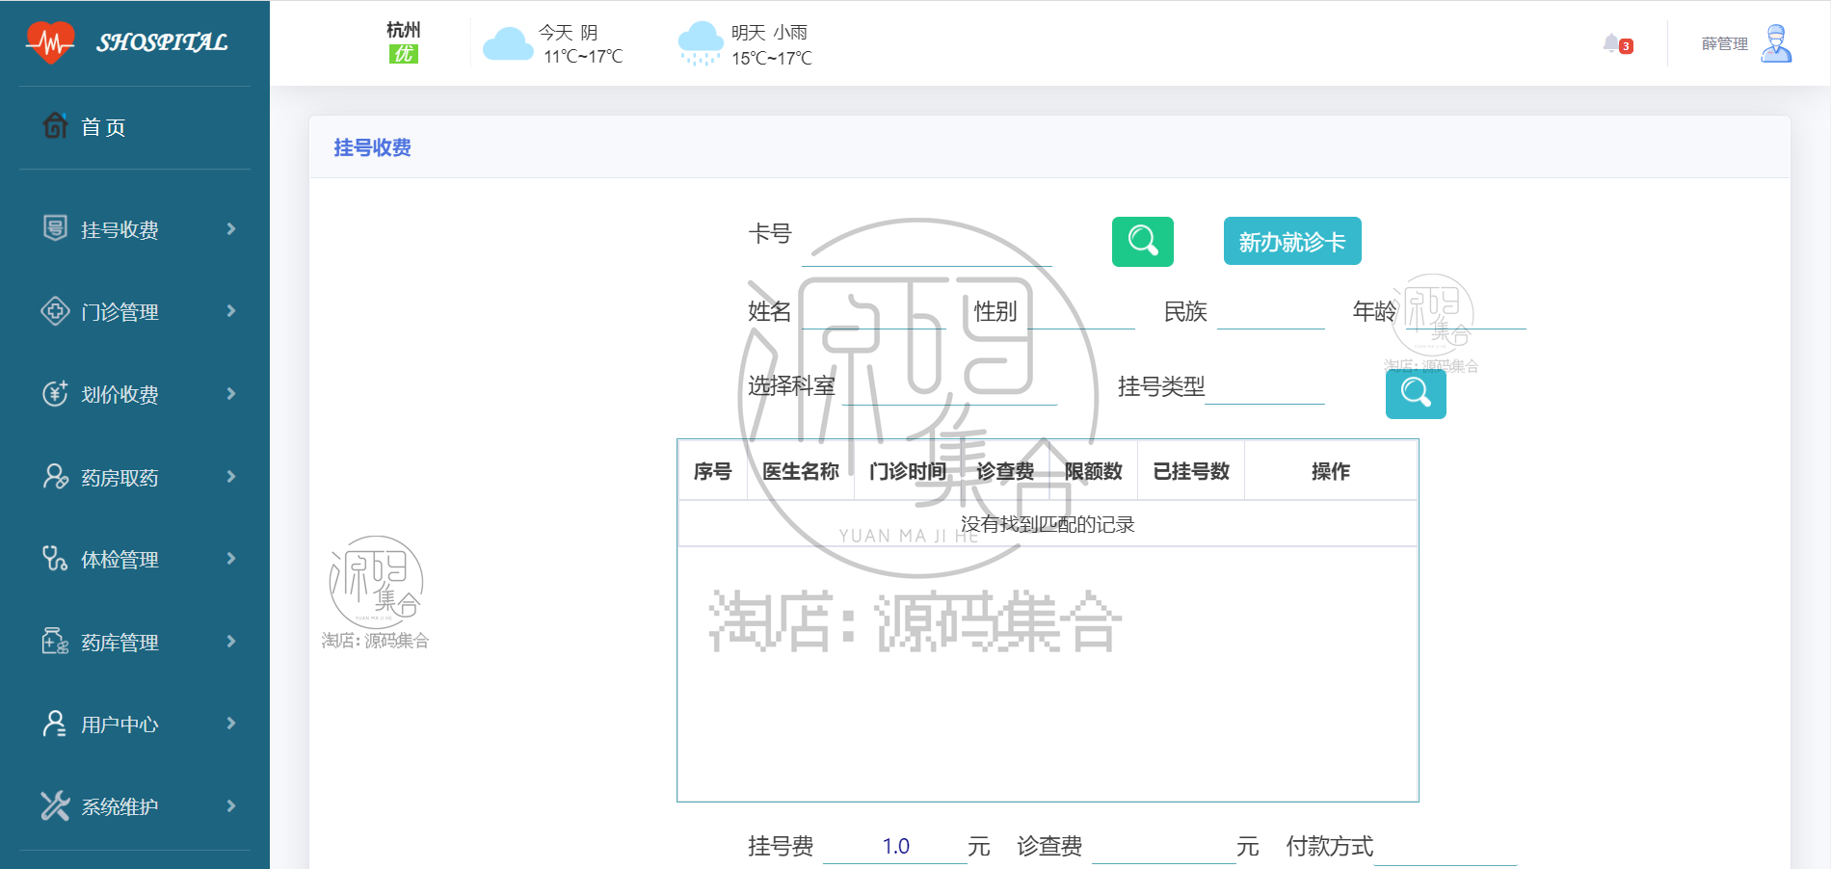This screenshot has height=869, width=1831.
Task: Open 挂号收费 sidebar menu item
Action: tap(135, 229)
